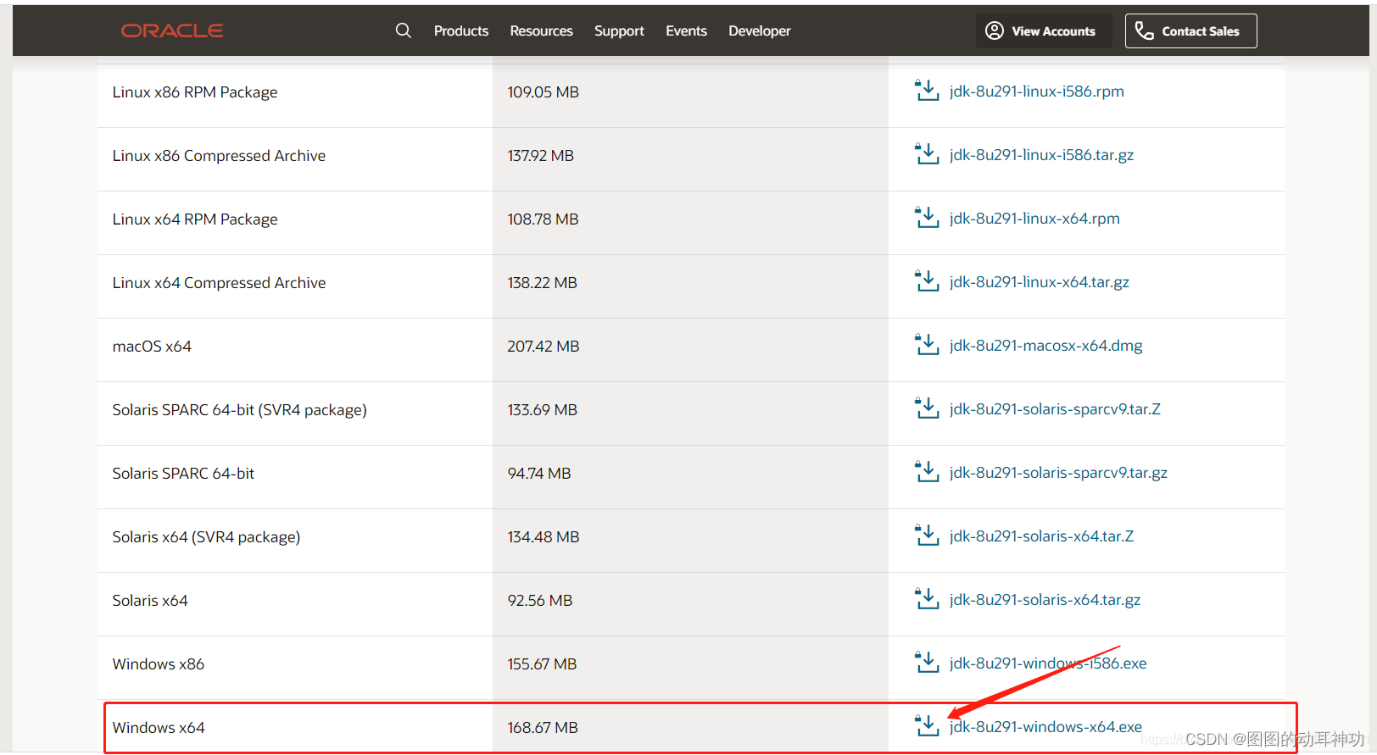Open the search magnifier icon
1377x755 pixels.
tap(404, 31)
